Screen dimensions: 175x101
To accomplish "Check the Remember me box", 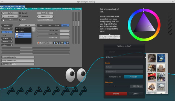I will click(x=107, y=77).
